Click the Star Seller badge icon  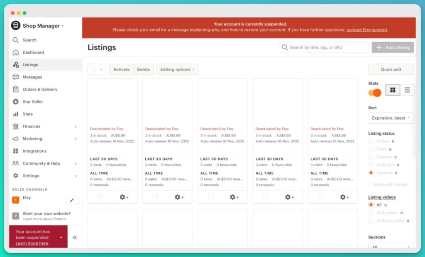(x=16, y=102)
